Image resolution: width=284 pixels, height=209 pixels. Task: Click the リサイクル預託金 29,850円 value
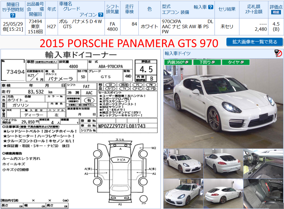coord(30,122)
